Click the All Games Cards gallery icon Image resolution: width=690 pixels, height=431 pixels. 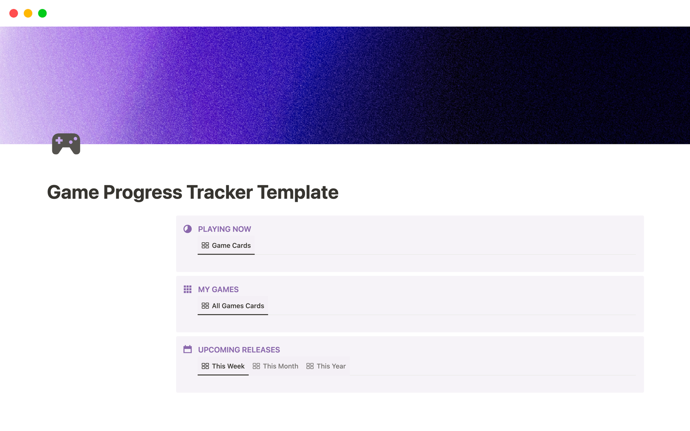[x=205, y=305]
